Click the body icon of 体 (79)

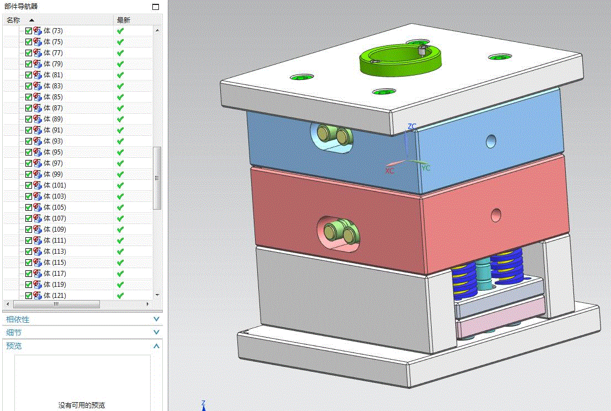(38, 64)
